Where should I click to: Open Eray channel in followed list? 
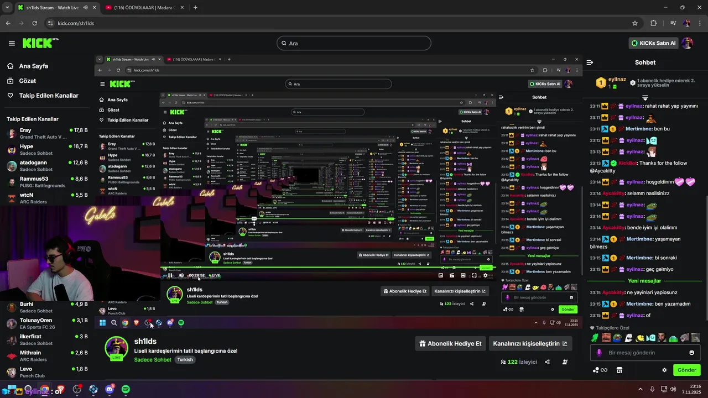tap(47, 133)
